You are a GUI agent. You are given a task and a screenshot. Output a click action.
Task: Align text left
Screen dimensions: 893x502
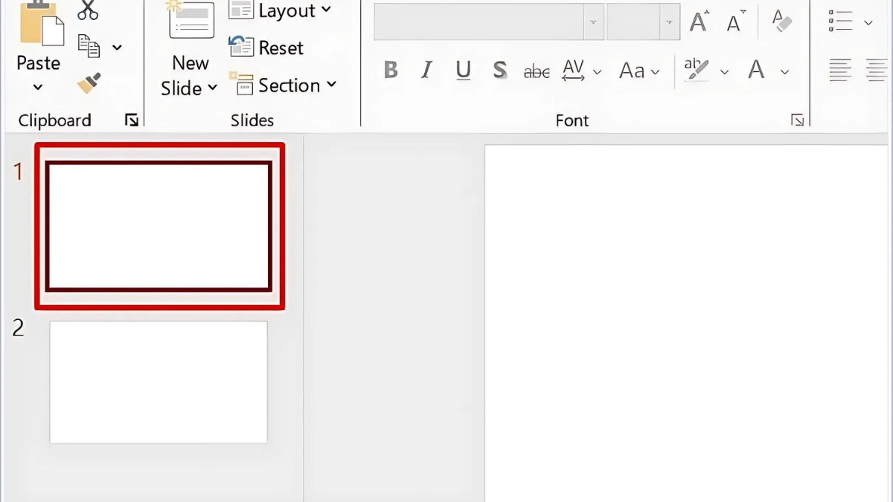click(x=840, y=71)
